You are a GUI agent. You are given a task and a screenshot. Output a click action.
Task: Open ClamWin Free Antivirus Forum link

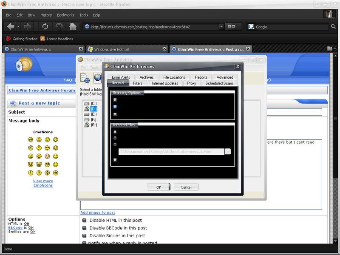42,90
